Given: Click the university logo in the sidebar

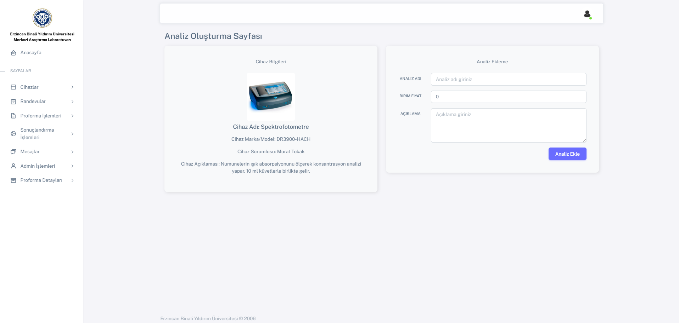Looking at the screenshot, I should [42, 18].
